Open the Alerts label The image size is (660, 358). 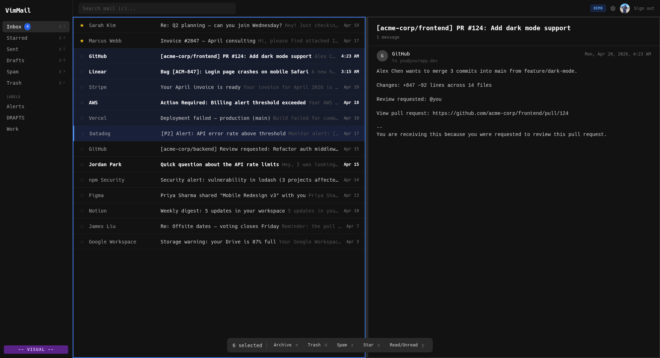coord(15,106)
